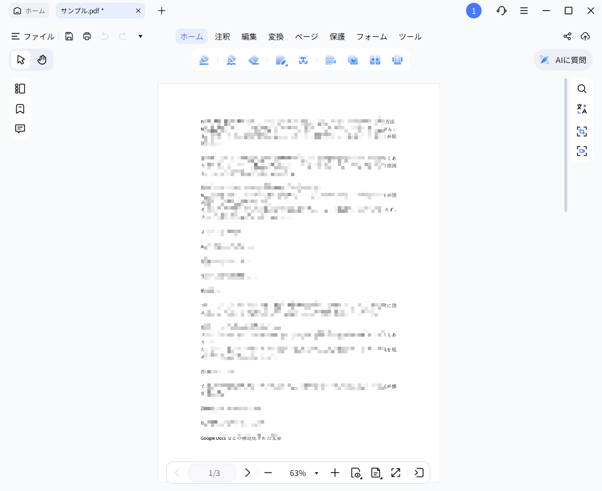Open the translate feature in right sidebar
The width and height of the screenshot is (602, 491).
coord(581,108)
